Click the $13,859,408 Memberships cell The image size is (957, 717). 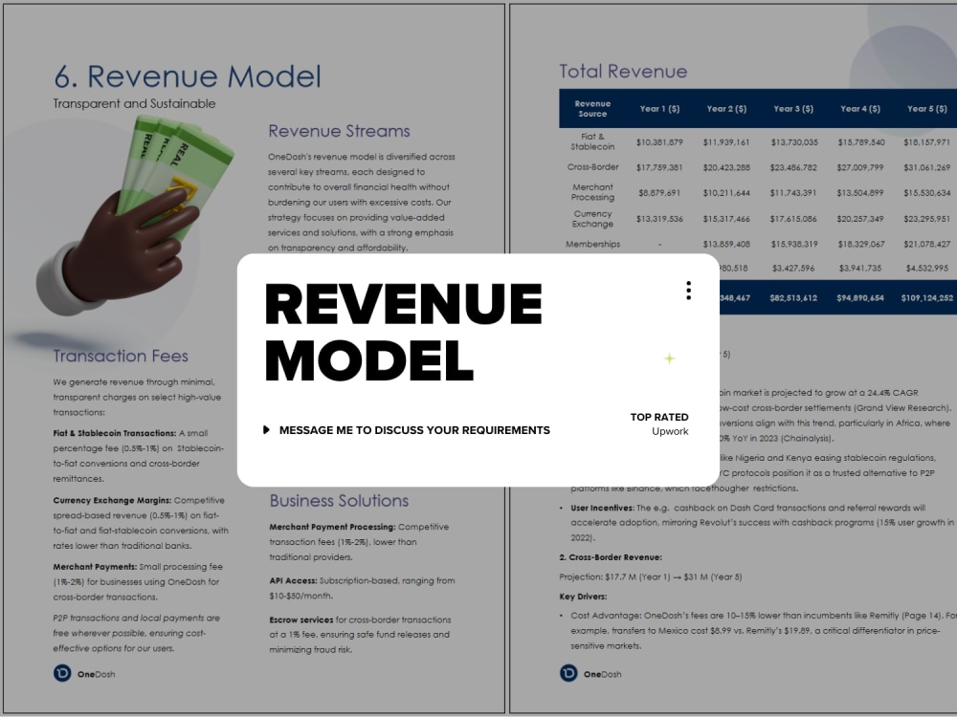pos(726,244)
